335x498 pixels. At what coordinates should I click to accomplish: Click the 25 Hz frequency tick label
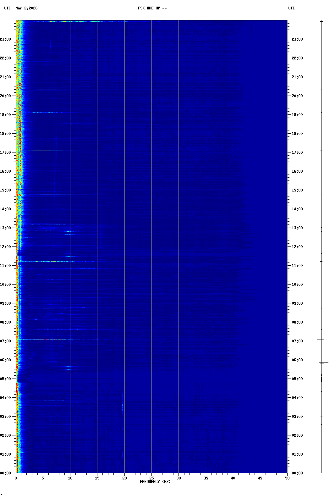pyautogui.click(x=151, y=478)
